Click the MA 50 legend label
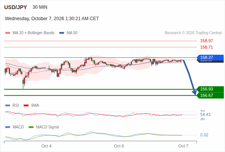Viewport: 225px width, 152px height. (72, 33)
